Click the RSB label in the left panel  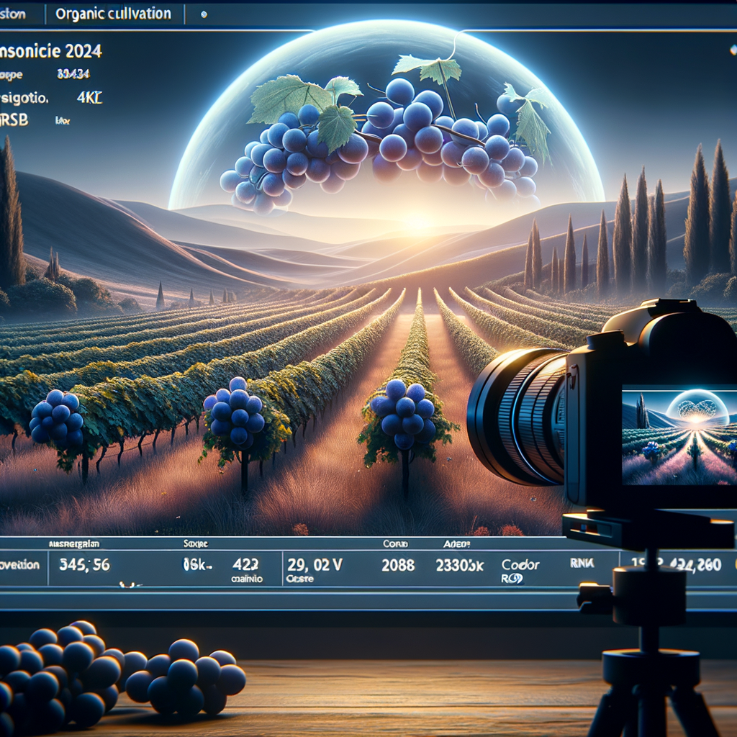(14, 120)
